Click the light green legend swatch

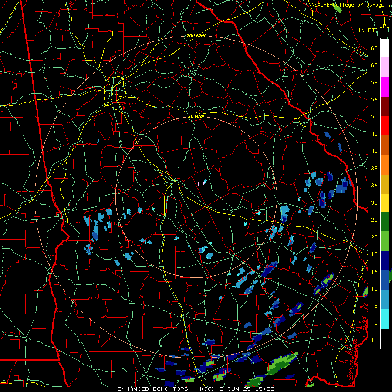pos(385,241)
